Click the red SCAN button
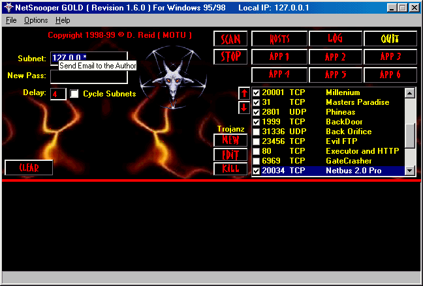Image resolution: width=423 pixels, height=286 pixels. [230, 39]
